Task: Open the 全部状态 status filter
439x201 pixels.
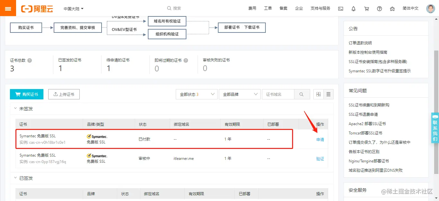Action: coord(197,94)
